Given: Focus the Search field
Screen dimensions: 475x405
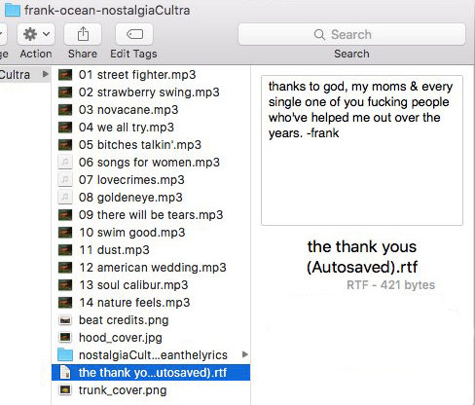Looking at the screenshot, I should 351,34.
